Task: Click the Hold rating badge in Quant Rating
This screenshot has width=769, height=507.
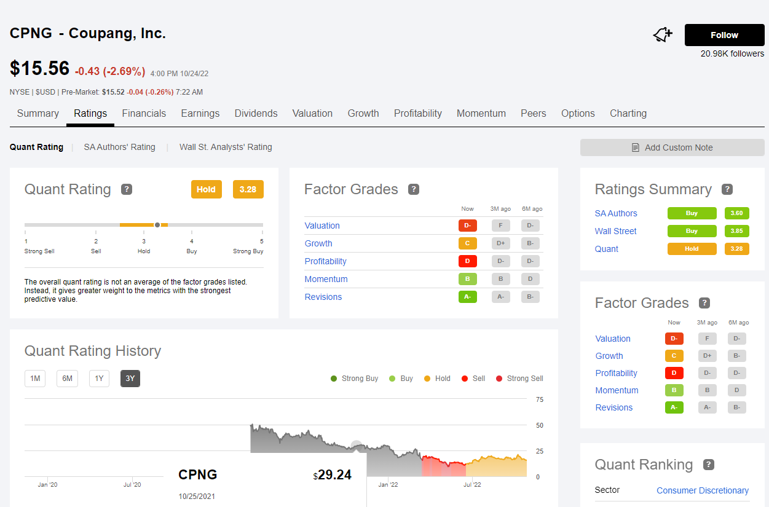Action: (x=206, y=189)
